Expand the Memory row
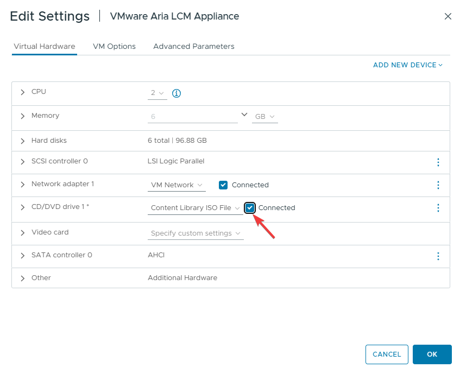 point(23,116)
